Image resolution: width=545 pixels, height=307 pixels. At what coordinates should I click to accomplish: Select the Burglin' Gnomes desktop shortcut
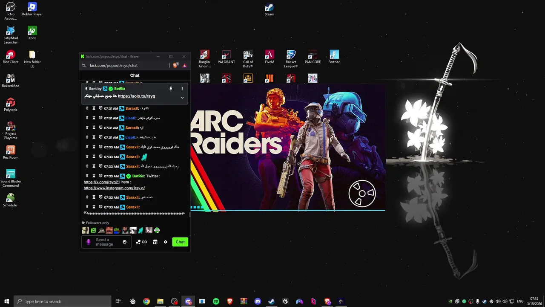pos(205,59)
